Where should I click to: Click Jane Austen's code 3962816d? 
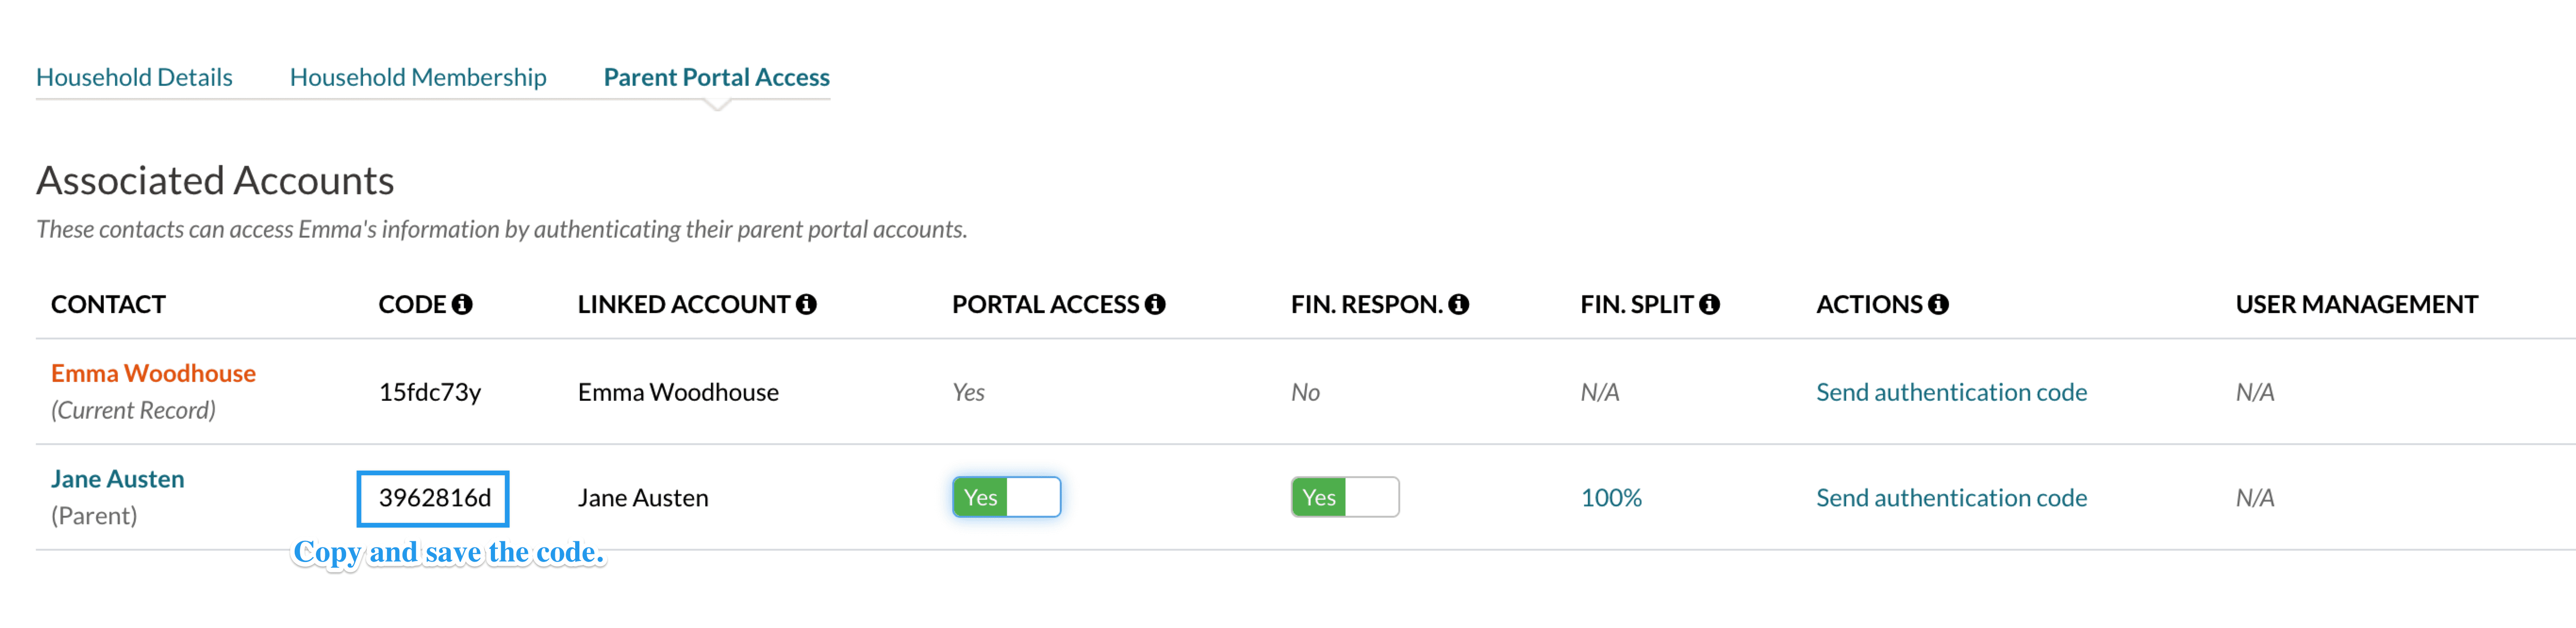(x=434, y=497)
